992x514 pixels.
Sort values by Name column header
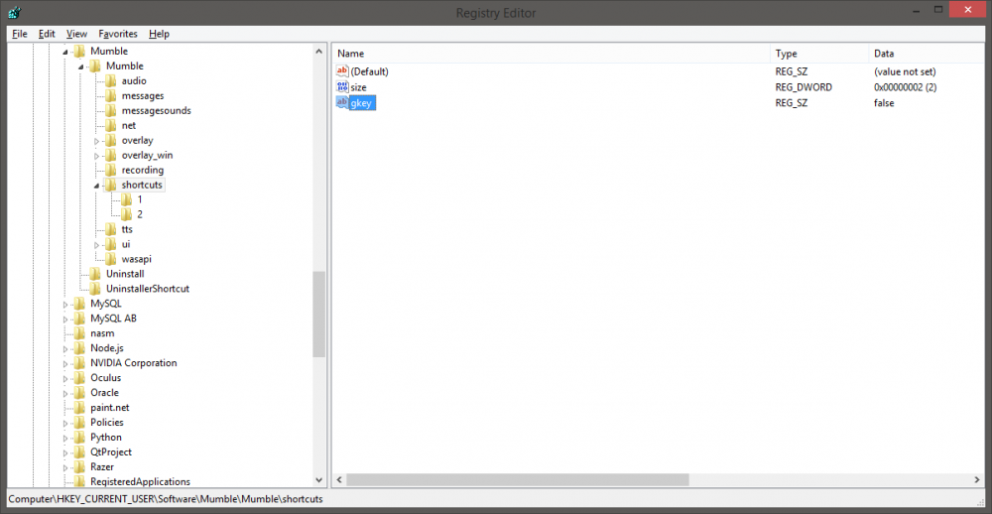[551, 54]
